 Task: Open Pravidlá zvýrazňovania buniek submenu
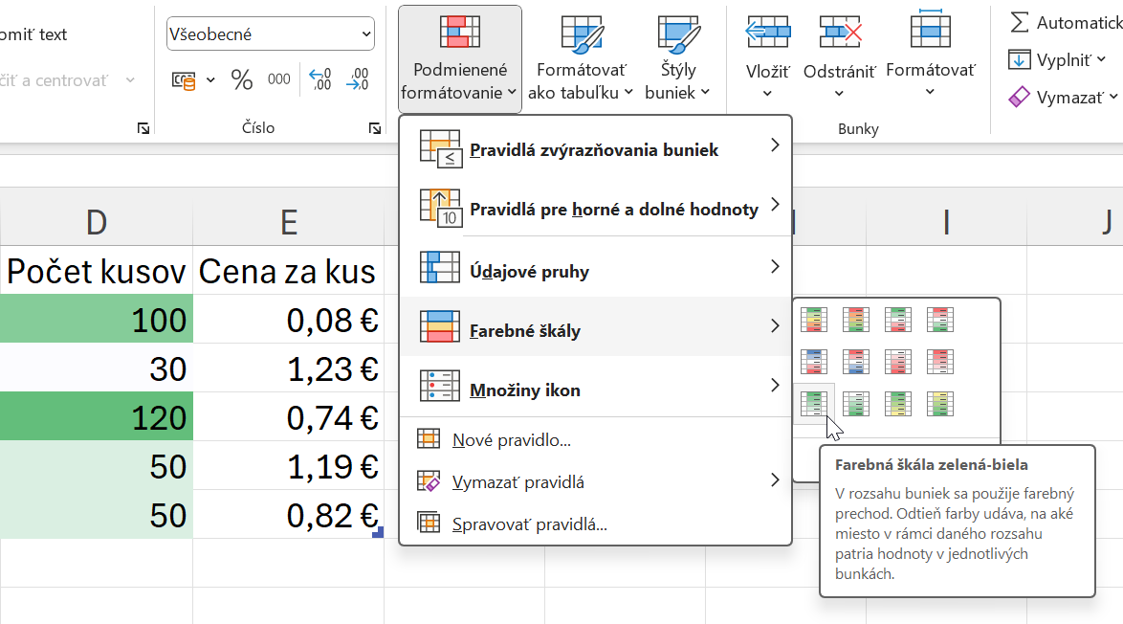pos(596,149)
